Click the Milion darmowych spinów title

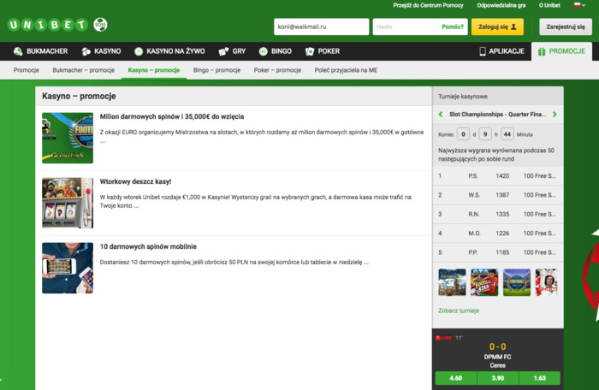point(172,116)
